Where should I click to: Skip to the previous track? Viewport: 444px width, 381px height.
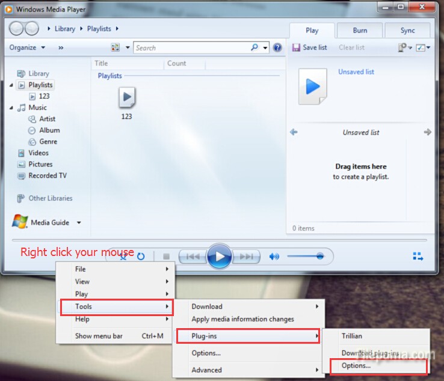coord(193,257)
